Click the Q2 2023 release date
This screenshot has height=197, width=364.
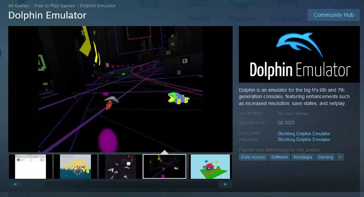point(286,123)
